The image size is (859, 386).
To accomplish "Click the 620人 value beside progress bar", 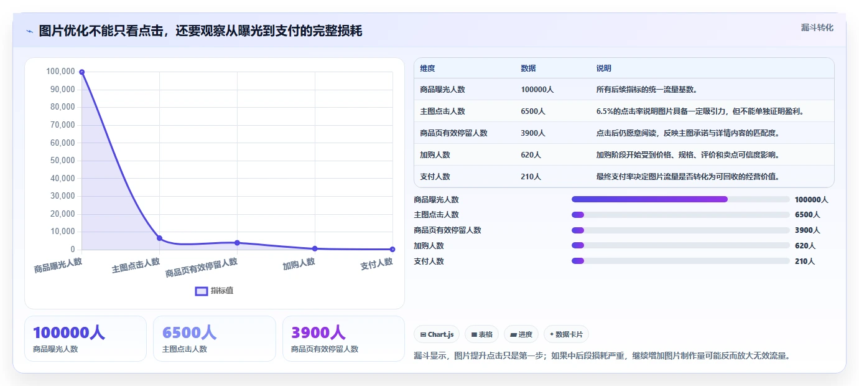I will (x=805, y=245).
